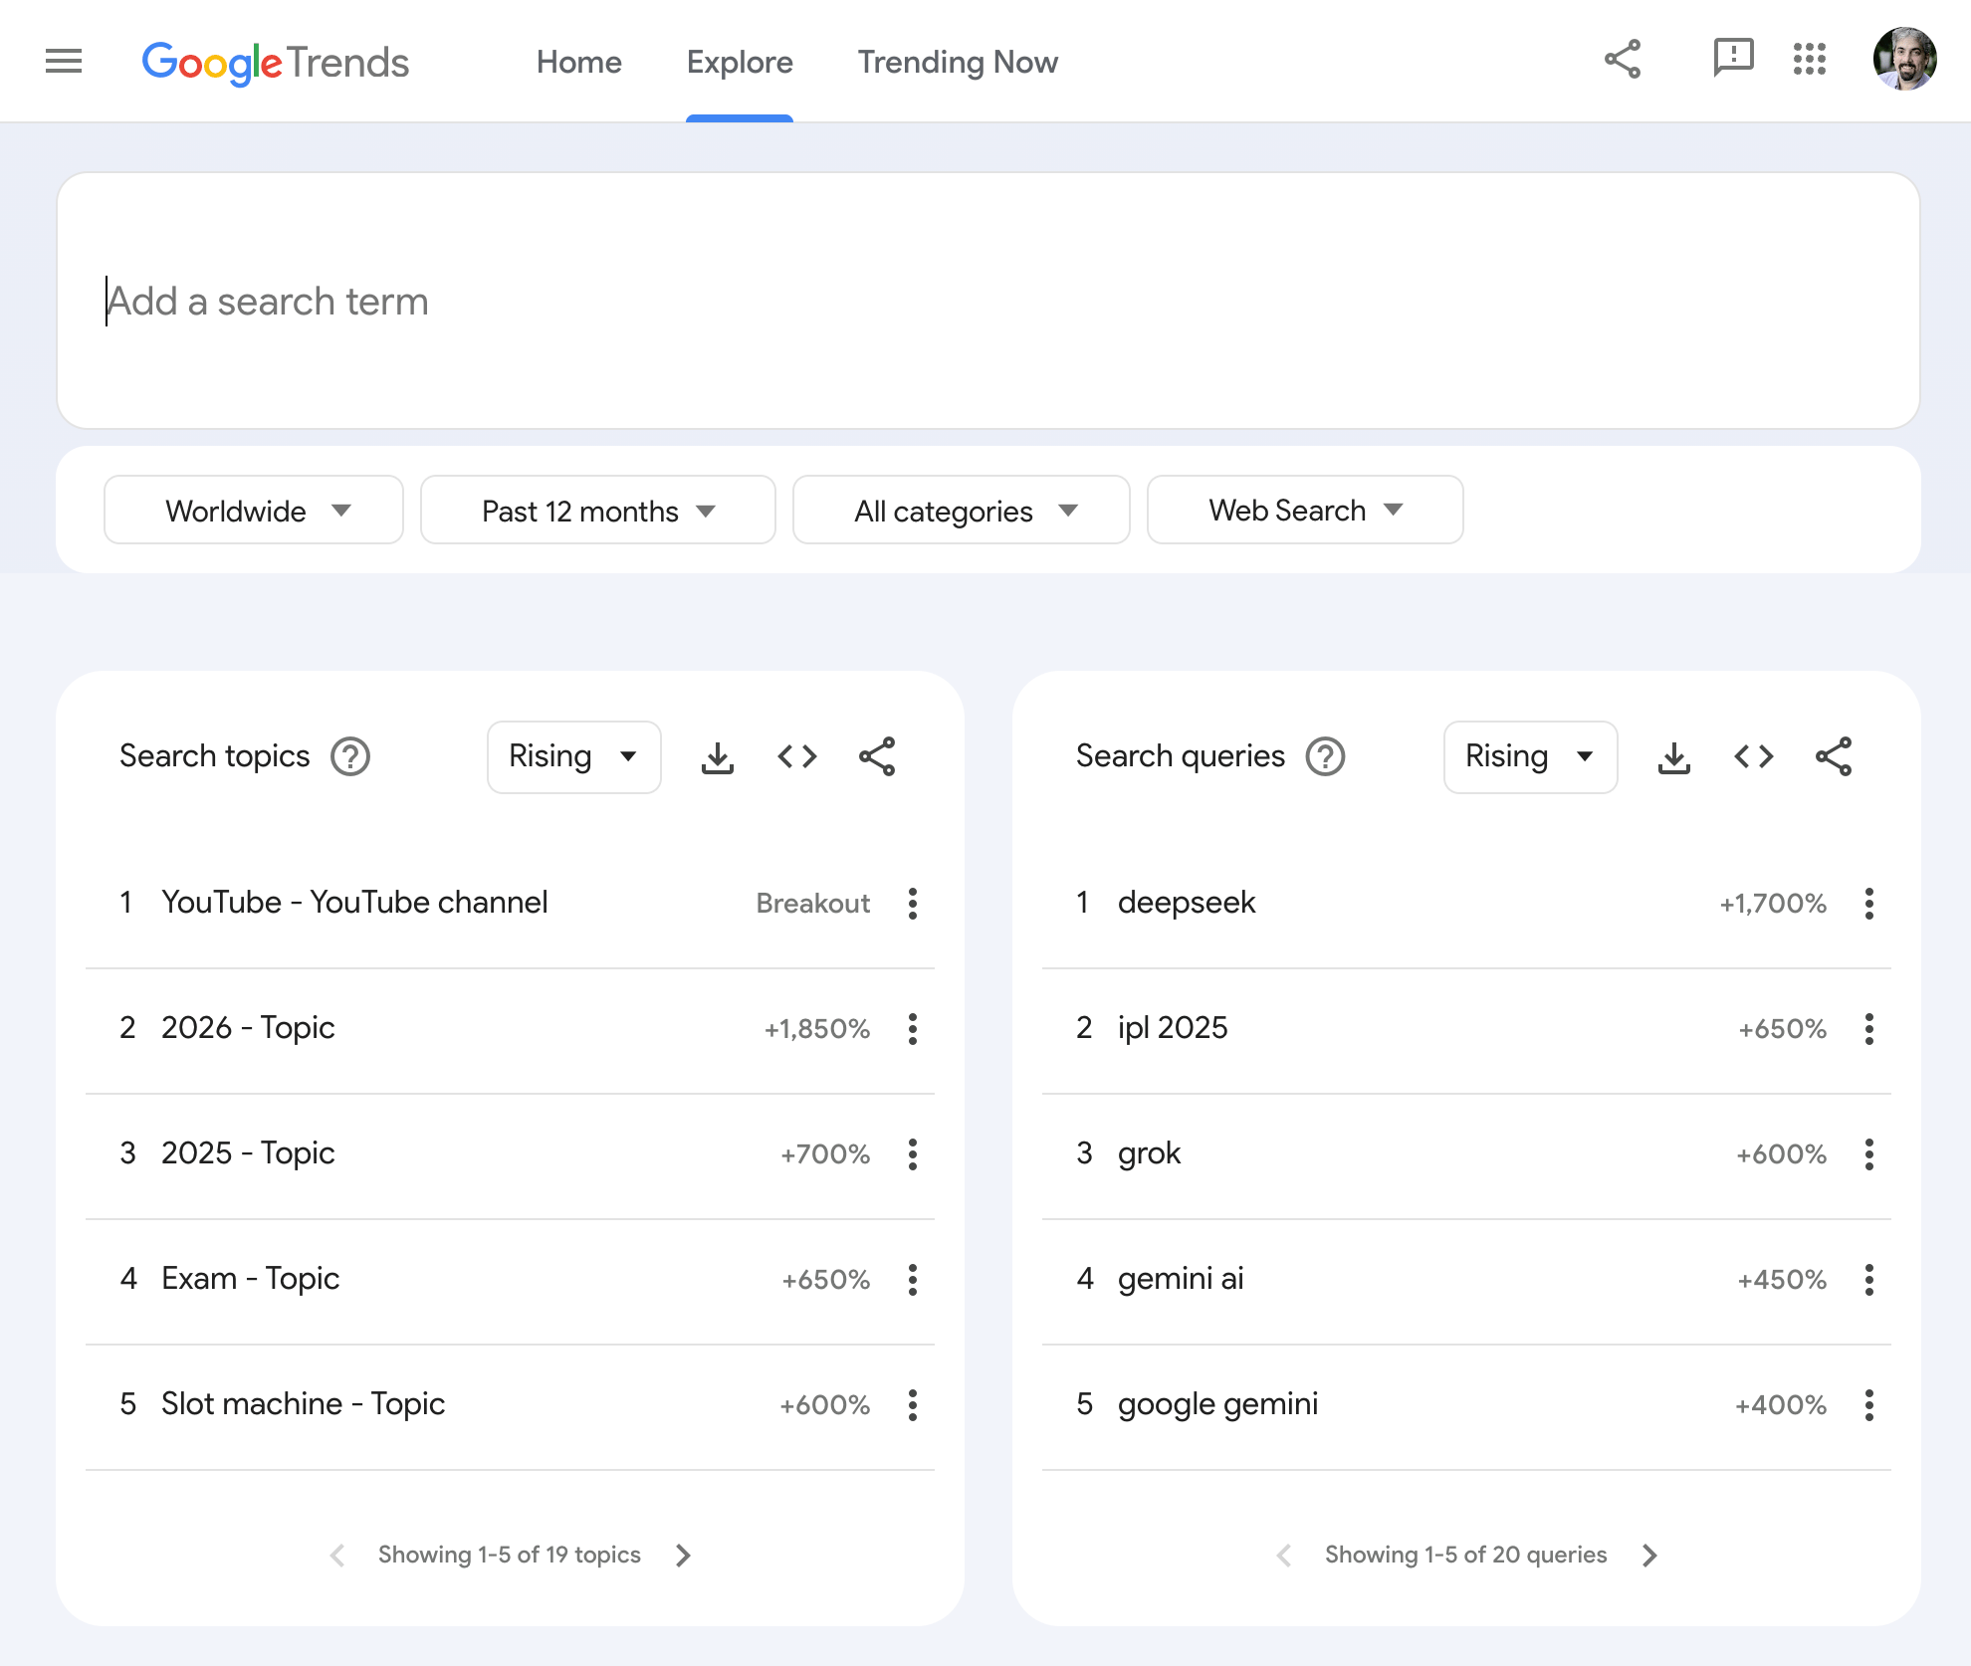Open the All categories dropdown
The width and height of the screenshot is (1971, 1666).
pos(961,510)
